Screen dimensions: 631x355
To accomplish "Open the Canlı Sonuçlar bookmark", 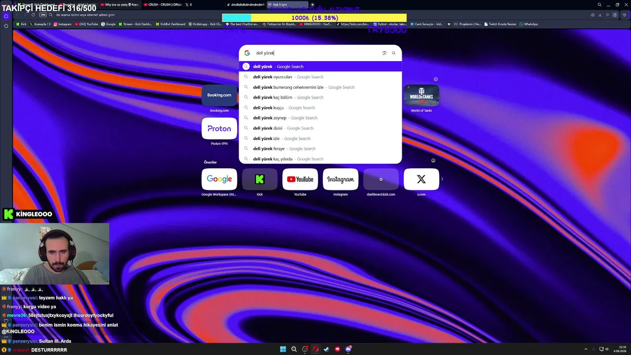I will (x=426, y=24).
